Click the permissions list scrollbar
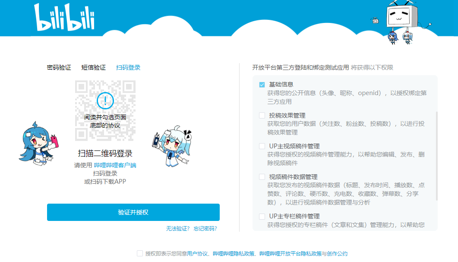The width and height of the screenshot is (458, 262). point(437,156)
